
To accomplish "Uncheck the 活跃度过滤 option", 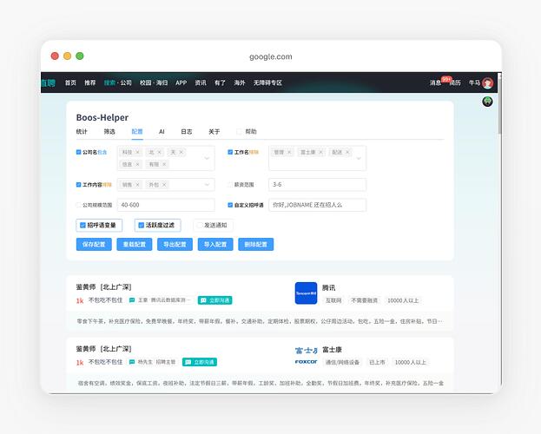I will 142,226.
